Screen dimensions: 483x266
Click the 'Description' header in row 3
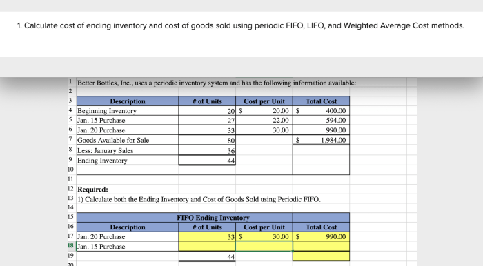(127, 101)
